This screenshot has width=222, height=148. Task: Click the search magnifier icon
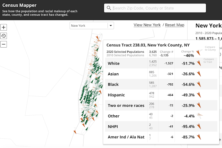(109, 8)
